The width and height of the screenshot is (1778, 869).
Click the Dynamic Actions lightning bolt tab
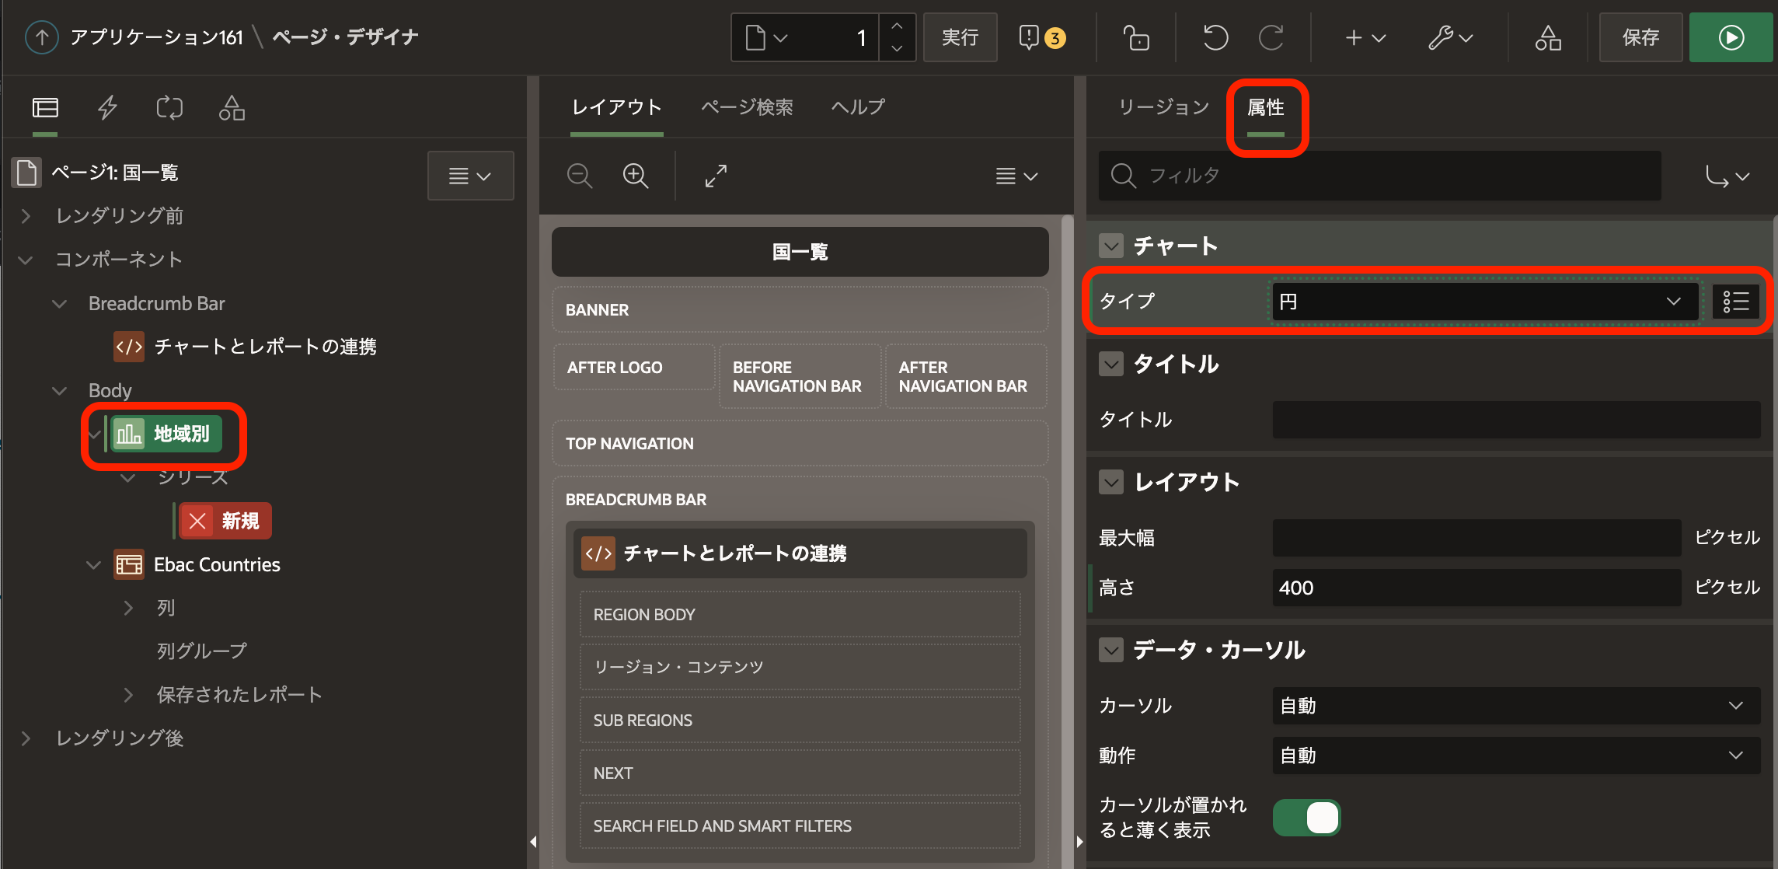[x=107, y=107]
